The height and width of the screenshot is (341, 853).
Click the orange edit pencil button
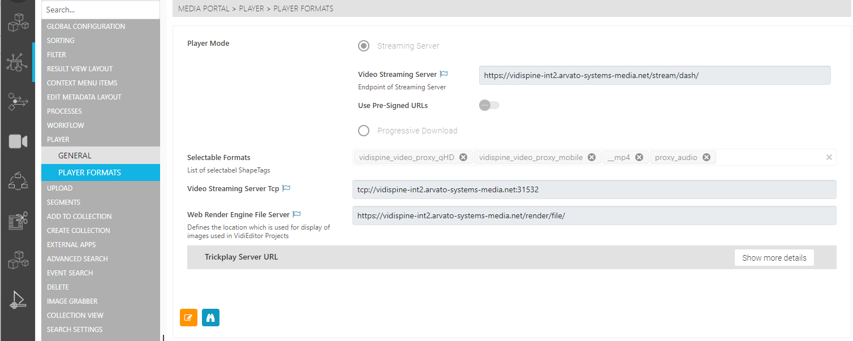(x=188, y=318)
